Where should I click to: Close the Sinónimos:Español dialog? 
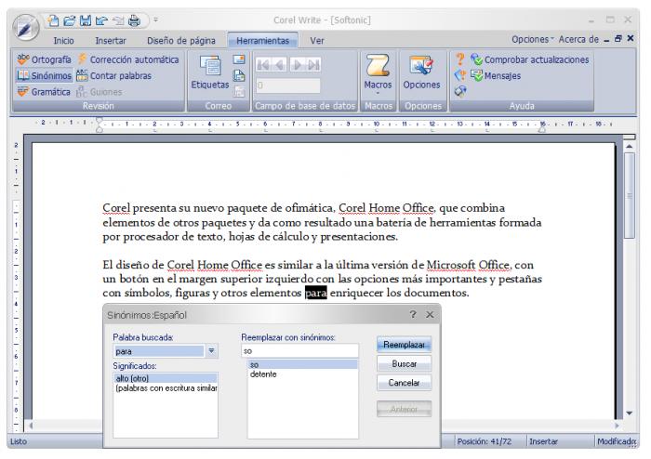(430, 315)
